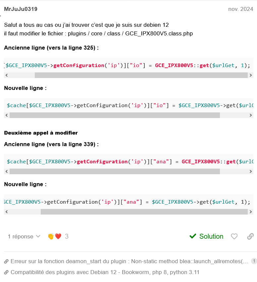Open "Erreur sur la fonction deamon_start" topic
Screen dimensions: 257x282
click(129, 262)
